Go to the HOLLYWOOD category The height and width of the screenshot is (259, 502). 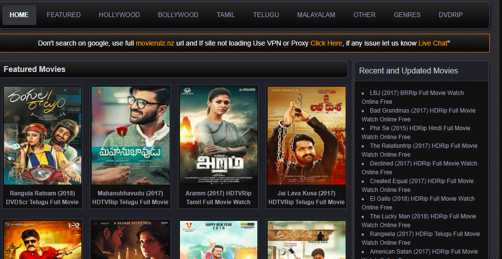pos(119,15)
